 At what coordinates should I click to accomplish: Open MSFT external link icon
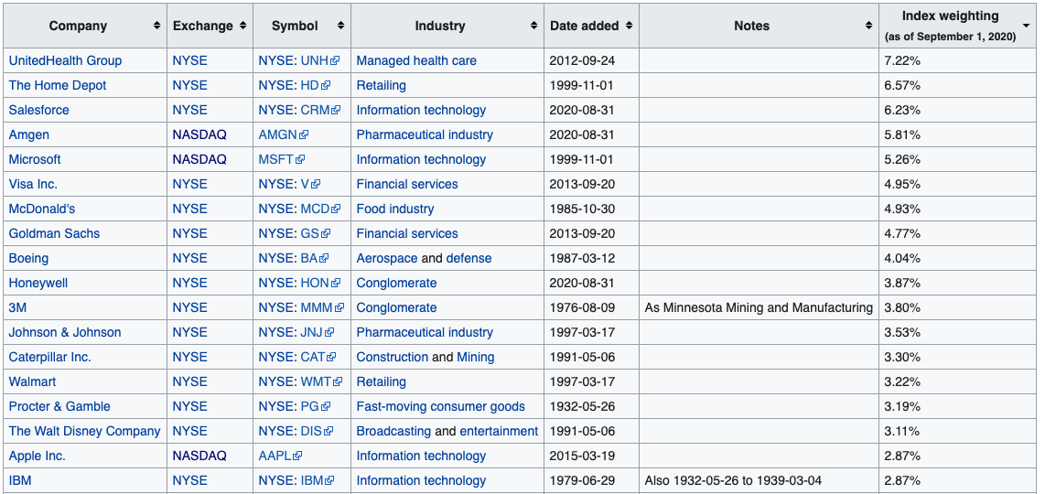pos(300,159)
